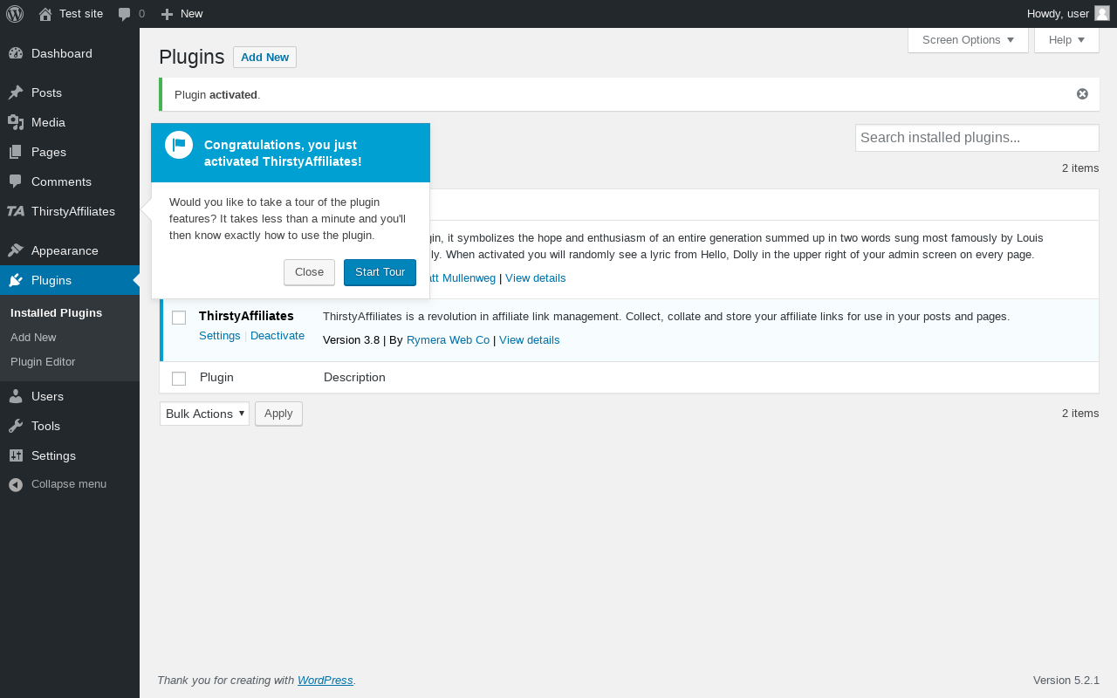Navigate to Pages in the sidebar

(x=70, y=152)
